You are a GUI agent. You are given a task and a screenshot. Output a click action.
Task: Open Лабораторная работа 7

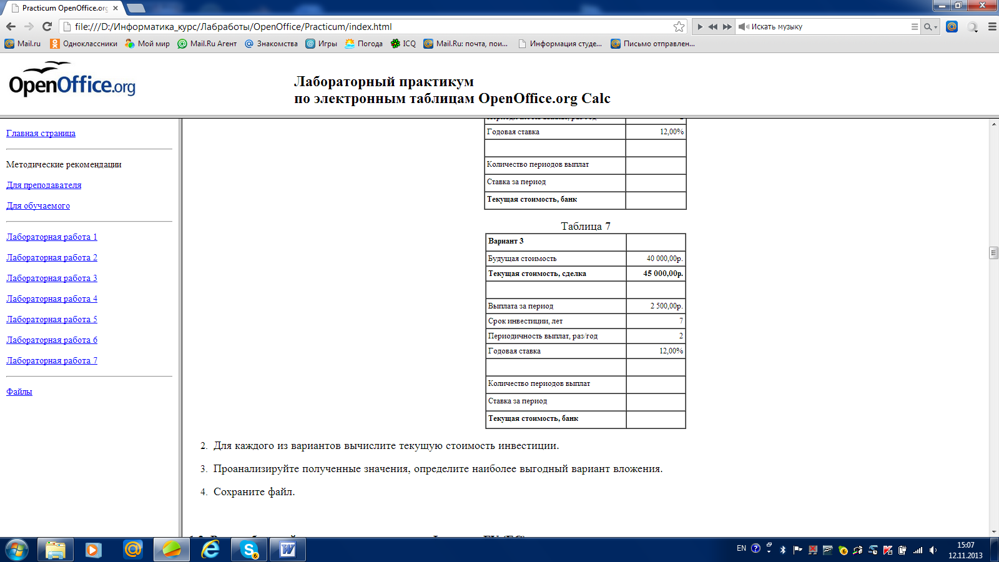pyautogui.click(x=52, y=360)
